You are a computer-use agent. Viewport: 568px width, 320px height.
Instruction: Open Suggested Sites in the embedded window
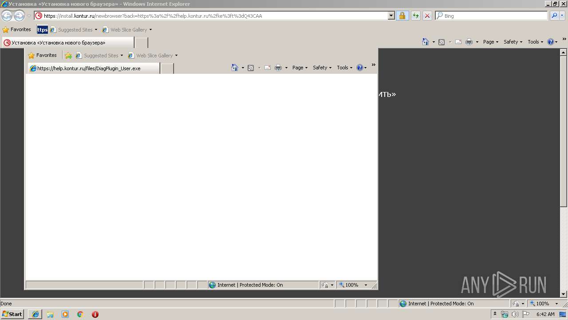99,56
